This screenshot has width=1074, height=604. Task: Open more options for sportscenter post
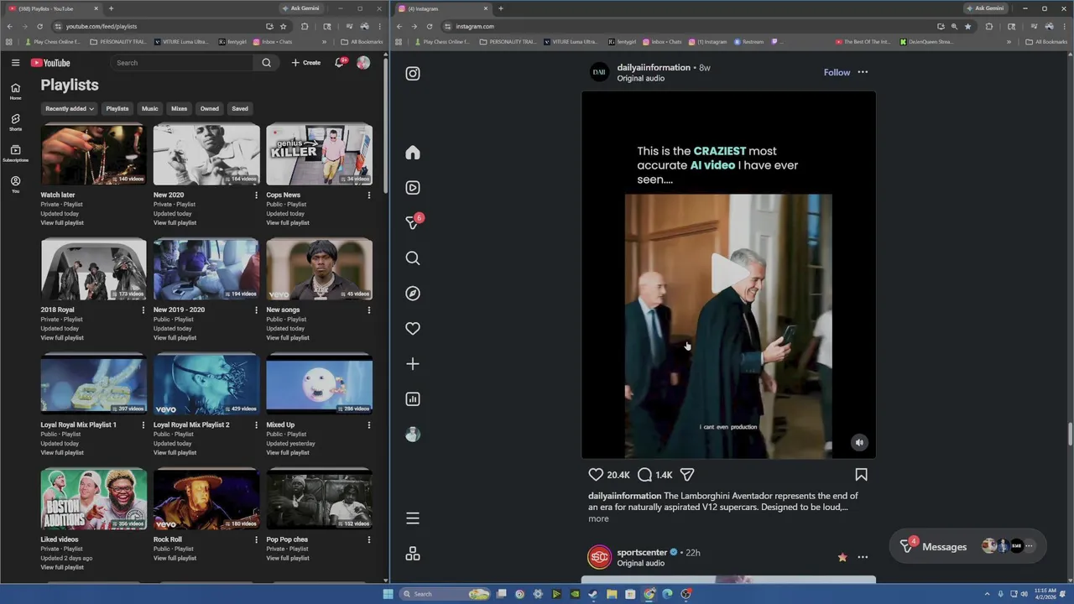(x=863, y=557)
